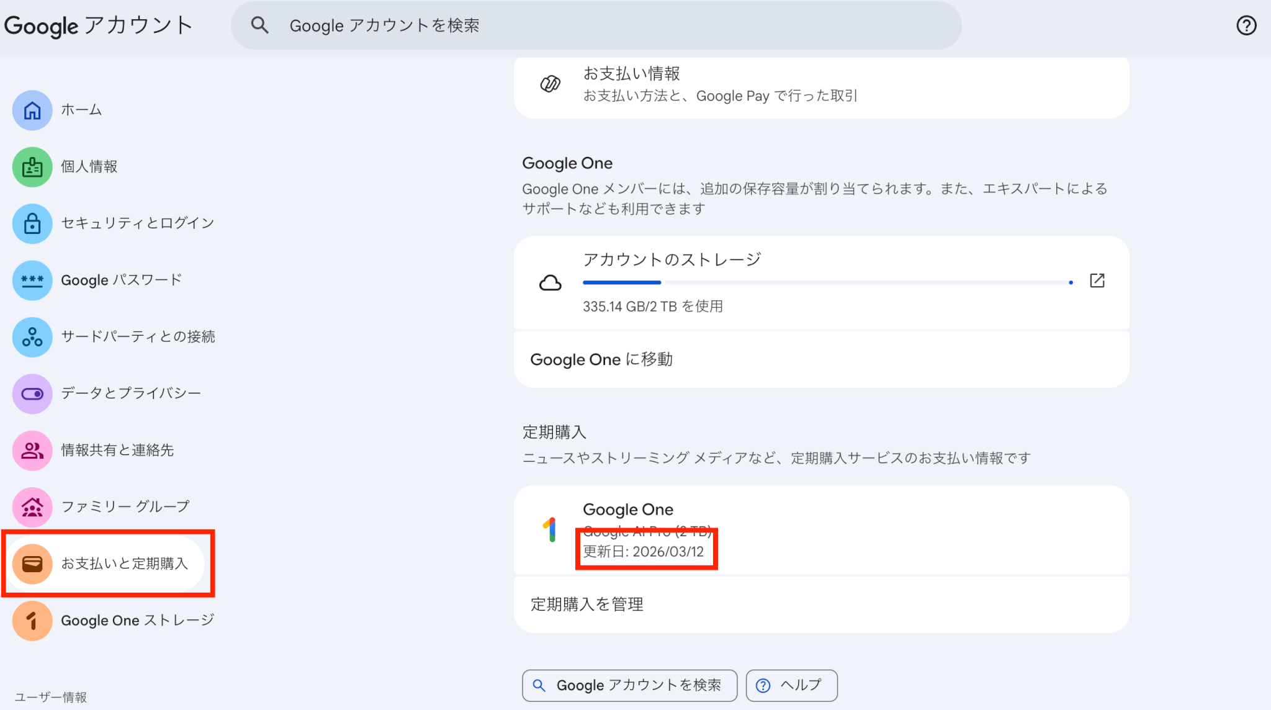Click the third-party connections icon

(x=32, y=337)
